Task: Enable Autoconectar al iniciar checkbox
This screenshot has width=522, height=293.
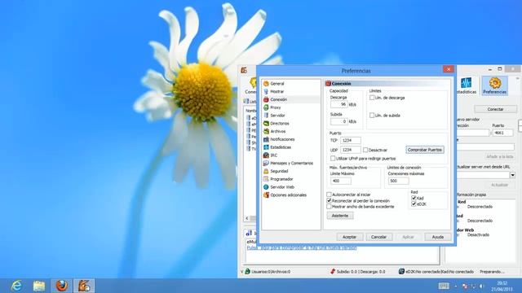Action: coord(329,195)
